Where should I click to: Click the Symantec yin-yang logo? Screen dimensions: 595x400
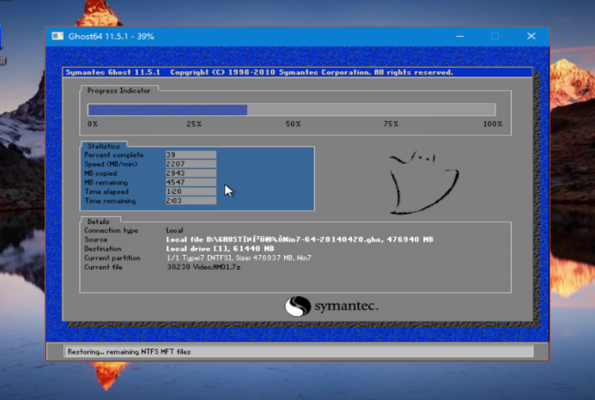tap(298, 306)
